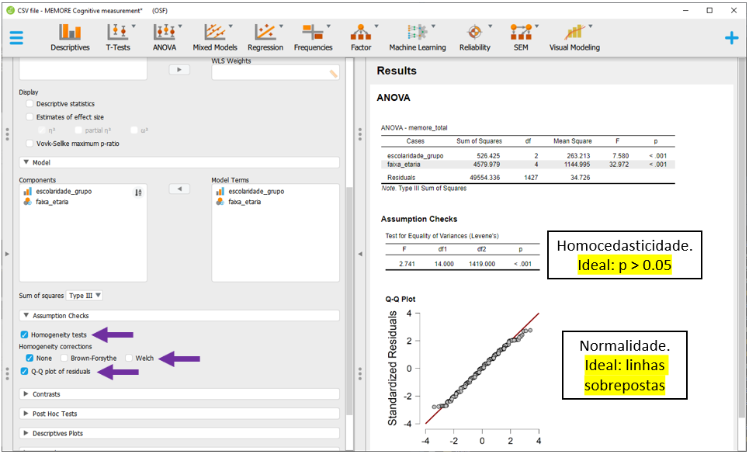
Task: Click the Assumption Checks results heading
Action: 419,219
